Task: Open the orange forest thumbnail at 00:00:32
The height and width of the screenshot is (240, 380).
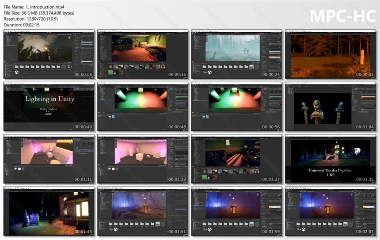Action: [x=331, y=54]
